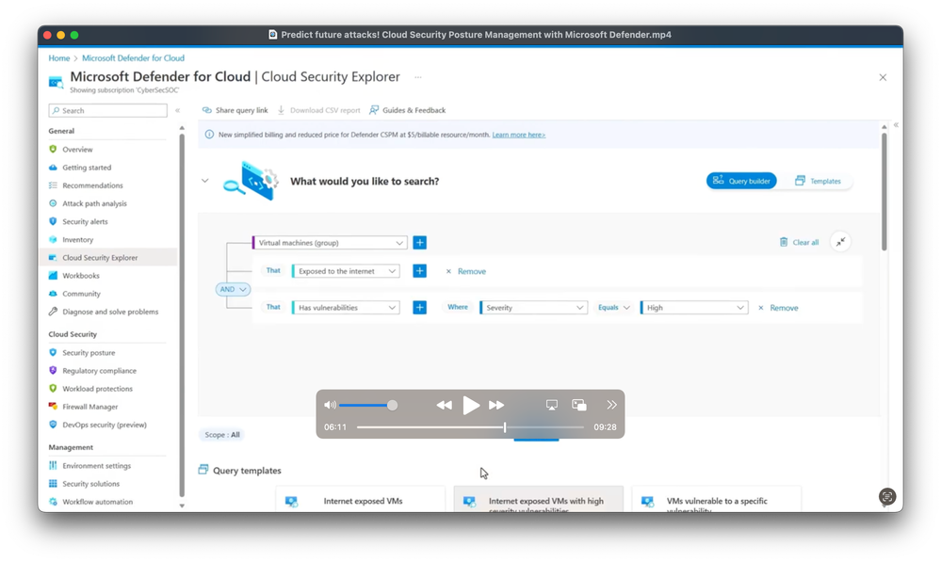Click the Workload protections icon
The width and height of the screenshot is (941, 562).
(x=53, y=389)
